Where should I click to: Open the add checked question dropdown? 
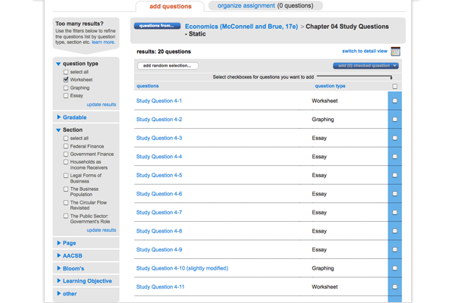pos(368,66)
